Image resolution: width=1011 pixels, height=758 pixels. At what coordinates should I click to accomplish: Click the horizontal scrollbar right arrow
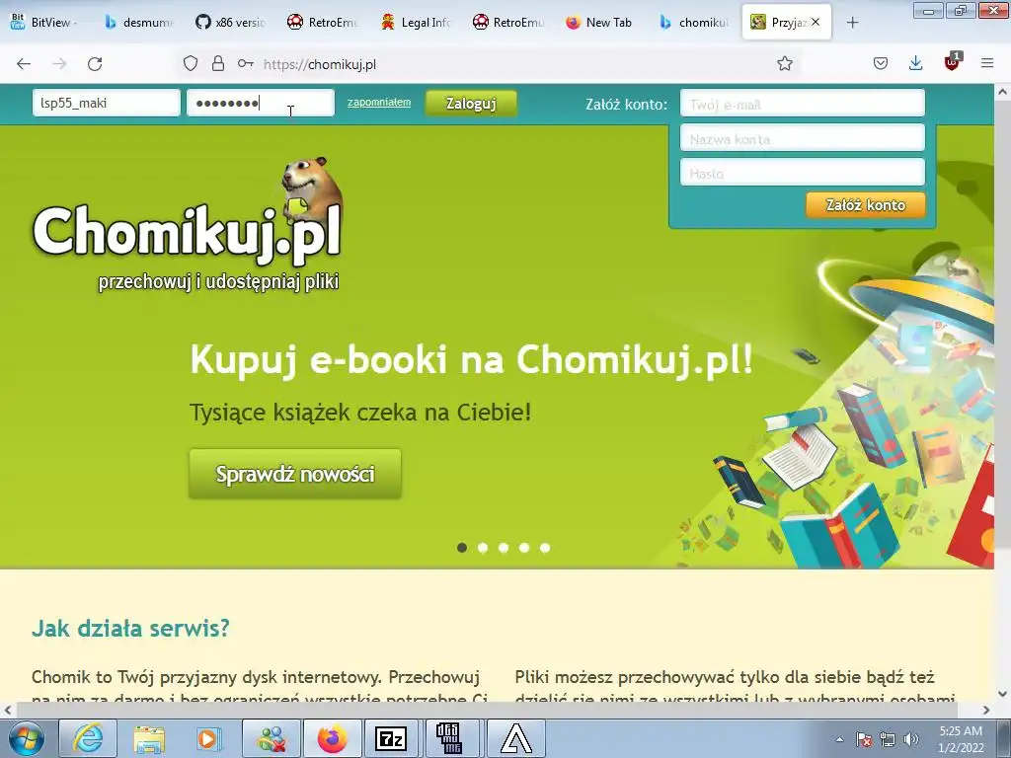point(986,710)
